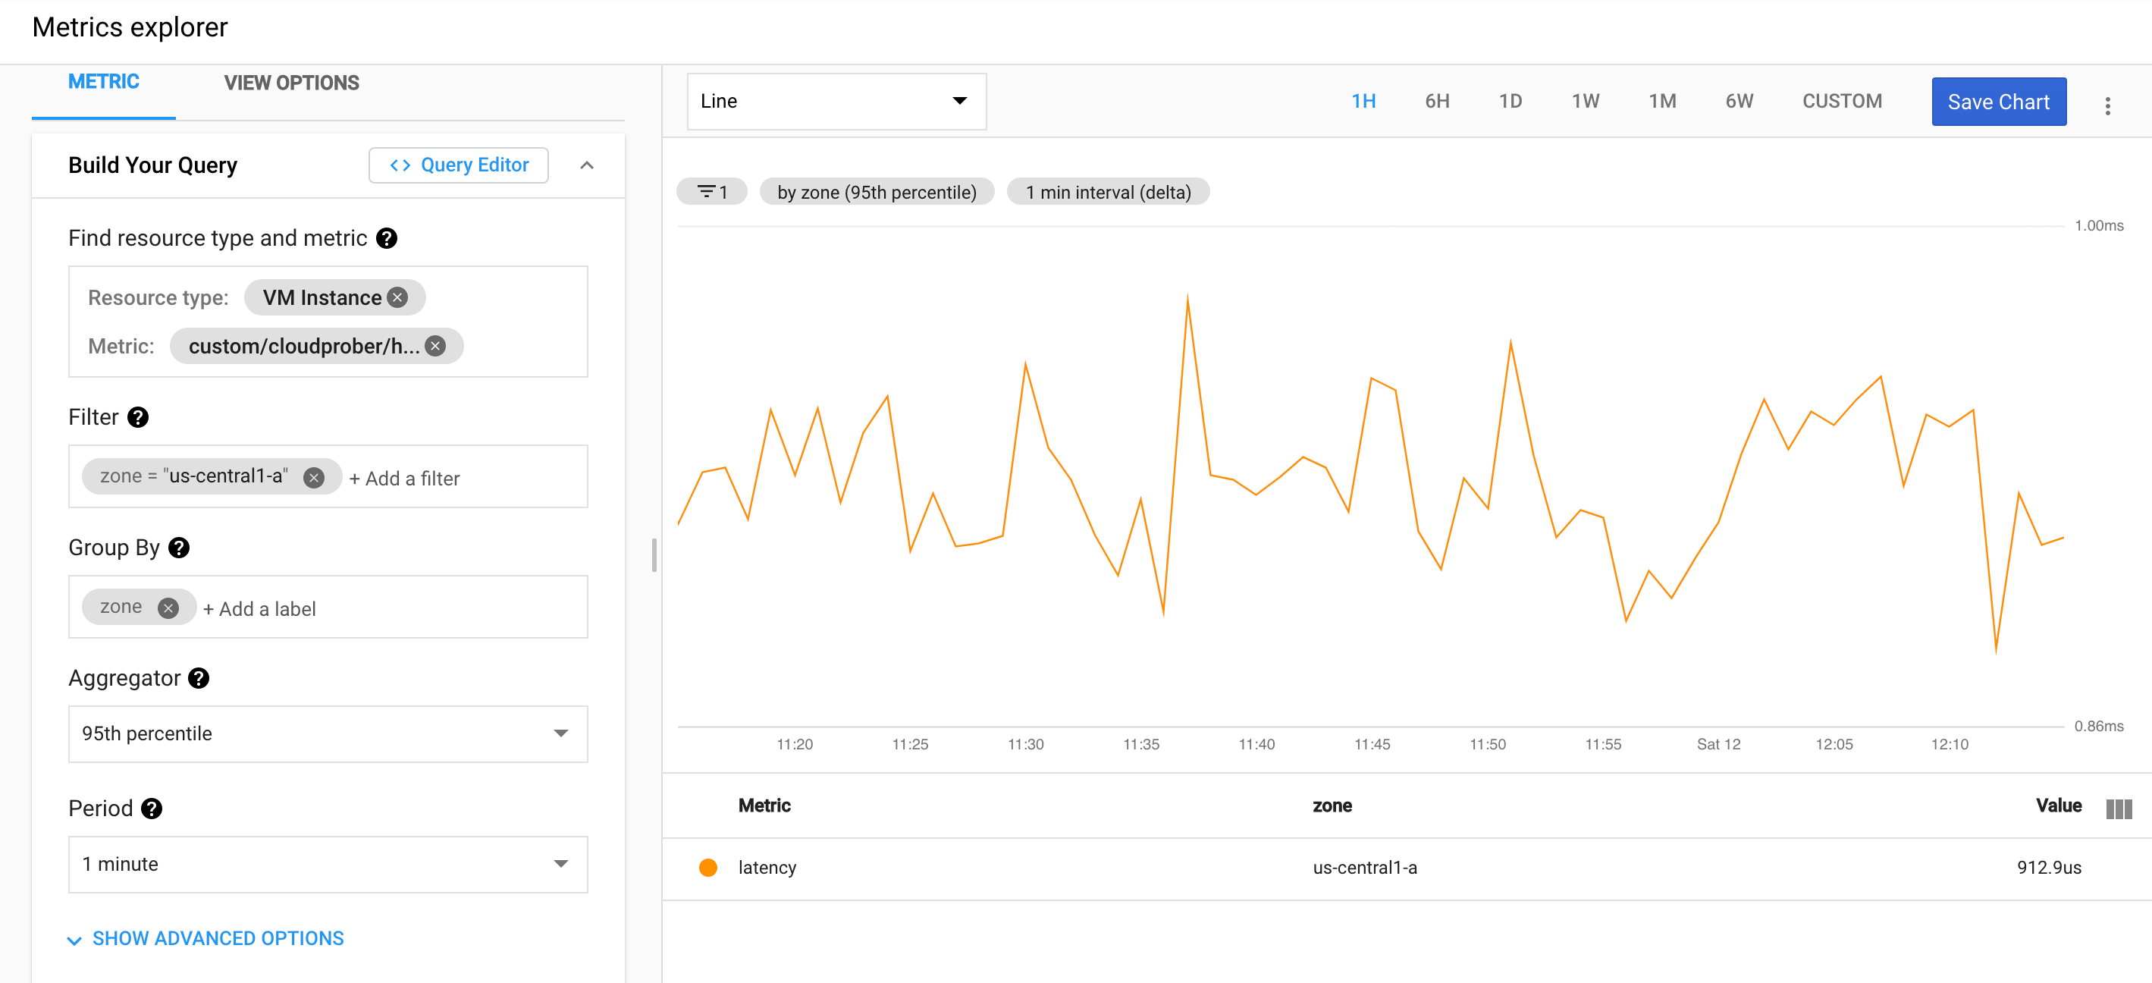The image size is (2152, 983).
Task: Open the three-dot chart options menu
Action: pyautogui.click(x=2107, y=105)
